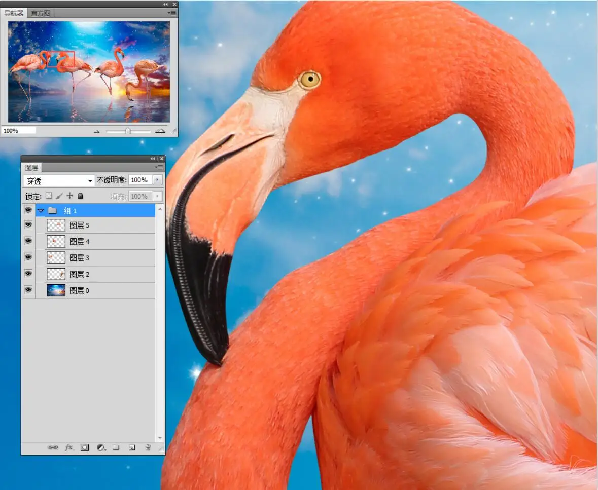Collapse the 组 1 group triangle
This screenshot has height=490, width=598.
click(x=41, y=210)
